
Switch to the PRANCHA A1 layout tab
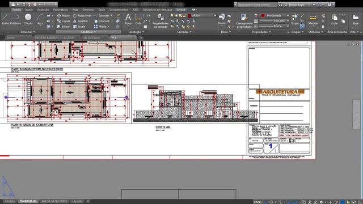click(x=28, y=201)
